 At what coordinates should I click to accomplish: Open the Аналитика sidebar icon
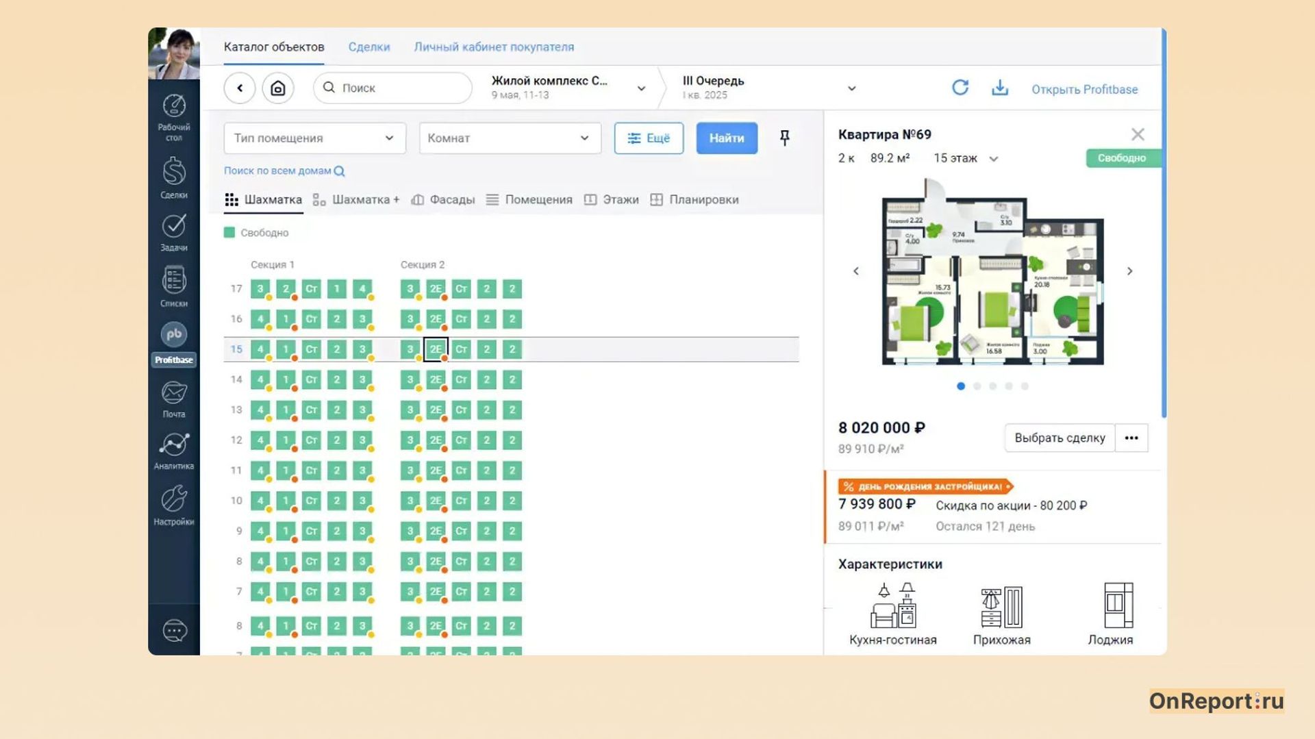[174, 445]
